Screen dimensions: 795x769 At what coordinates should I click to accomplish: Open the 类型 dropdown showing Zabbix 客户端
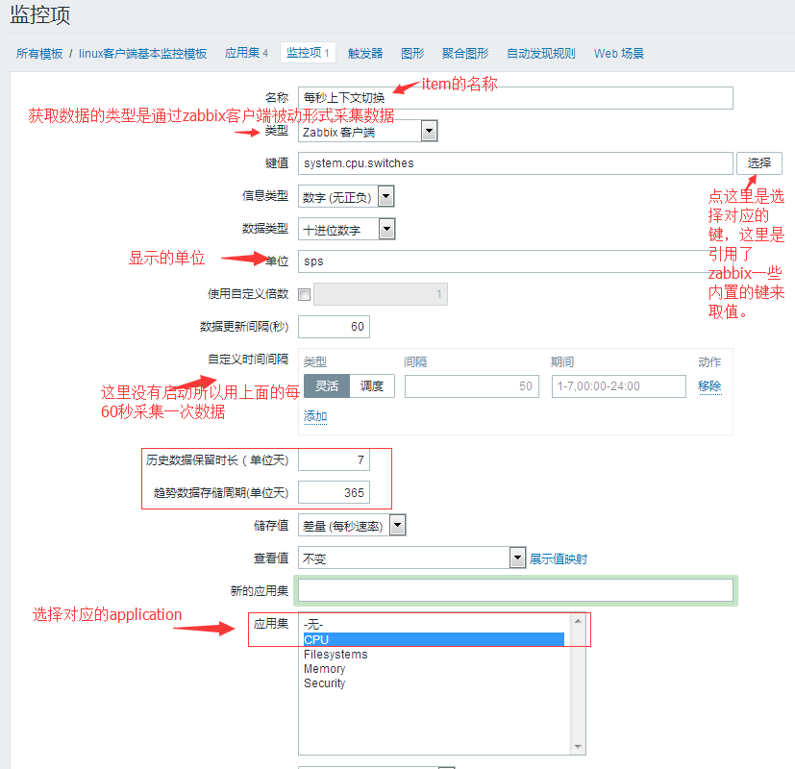coord(368,132)
